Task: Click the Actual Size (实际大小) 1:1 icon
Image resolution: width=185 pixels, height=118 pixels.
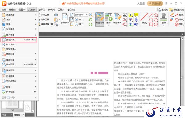Action: 65,17
